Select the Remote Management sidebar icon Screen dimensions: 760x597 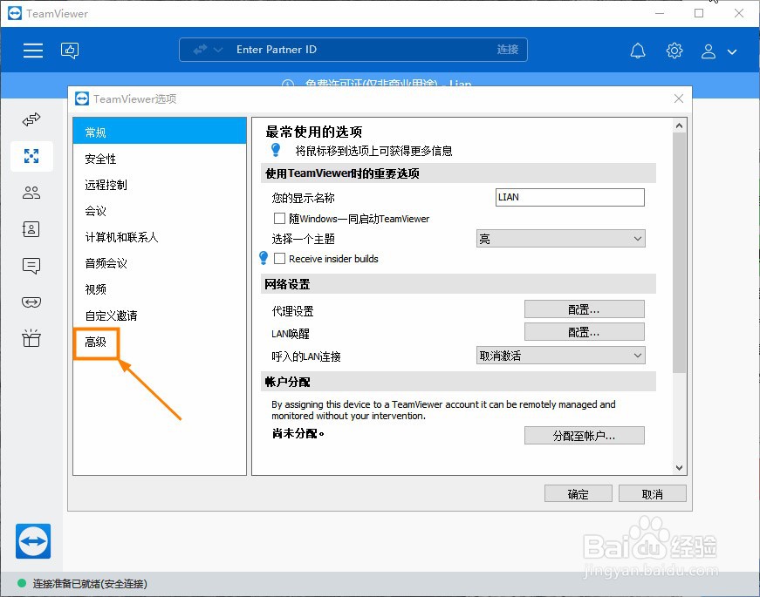coord(31,156)
